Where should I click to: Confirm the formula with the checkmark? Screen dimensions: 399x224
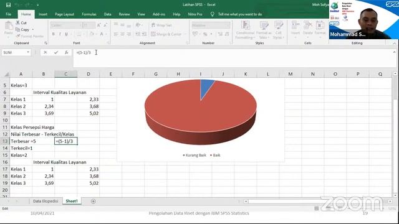[56, 52]
